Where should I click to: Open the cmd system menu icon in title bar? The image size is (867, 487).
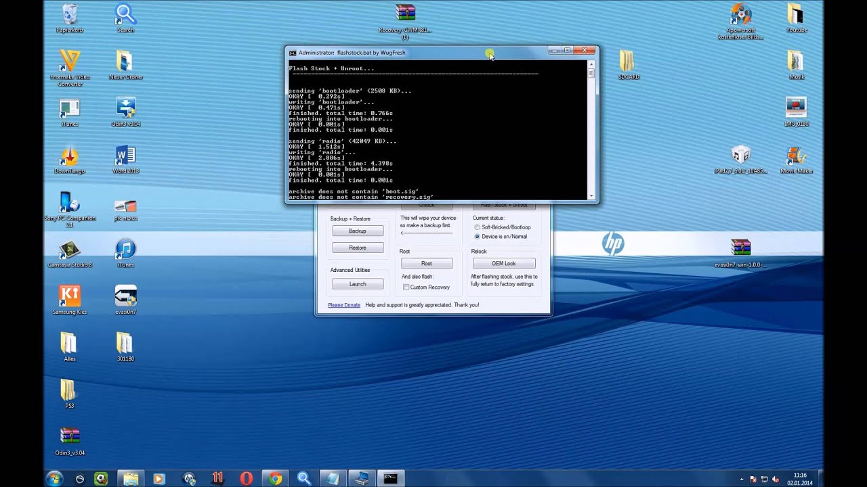pos(293,53)
